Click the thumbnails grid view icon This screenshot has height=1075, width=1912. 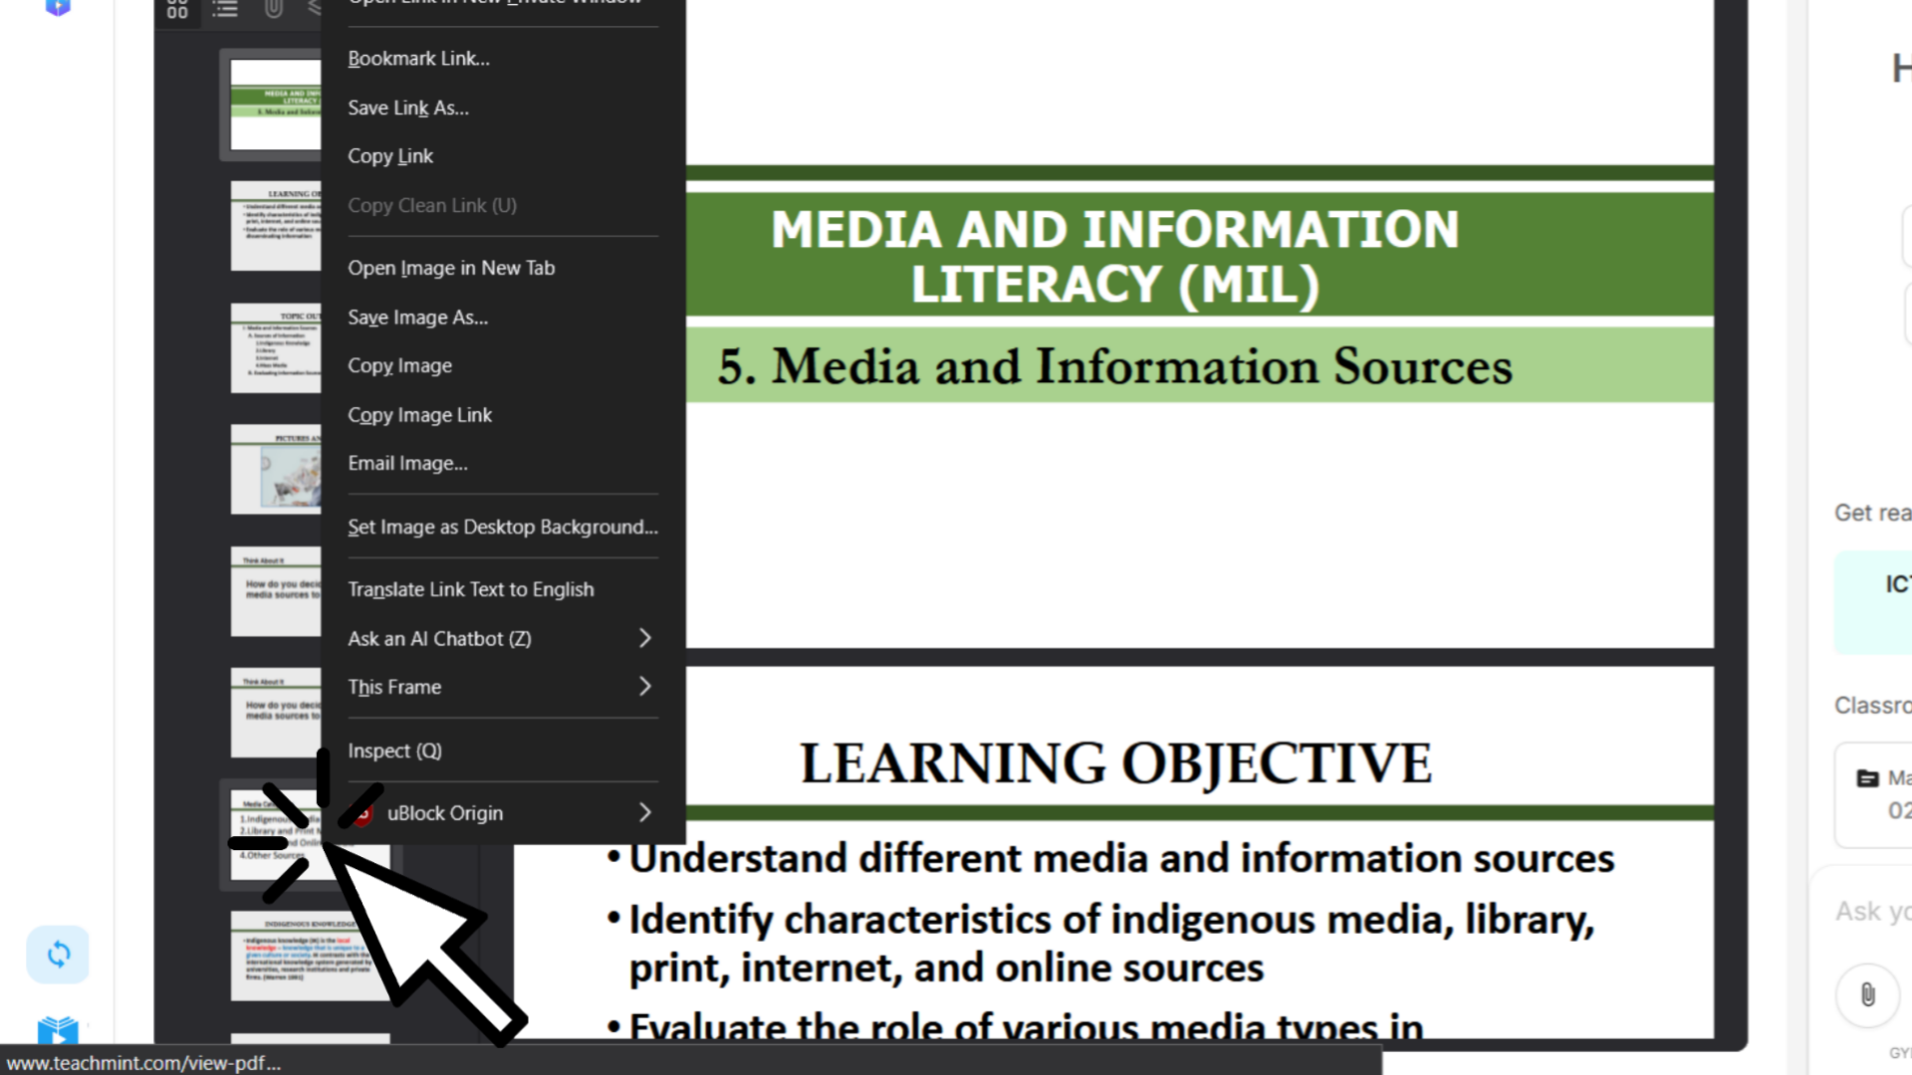click(177, 9)
